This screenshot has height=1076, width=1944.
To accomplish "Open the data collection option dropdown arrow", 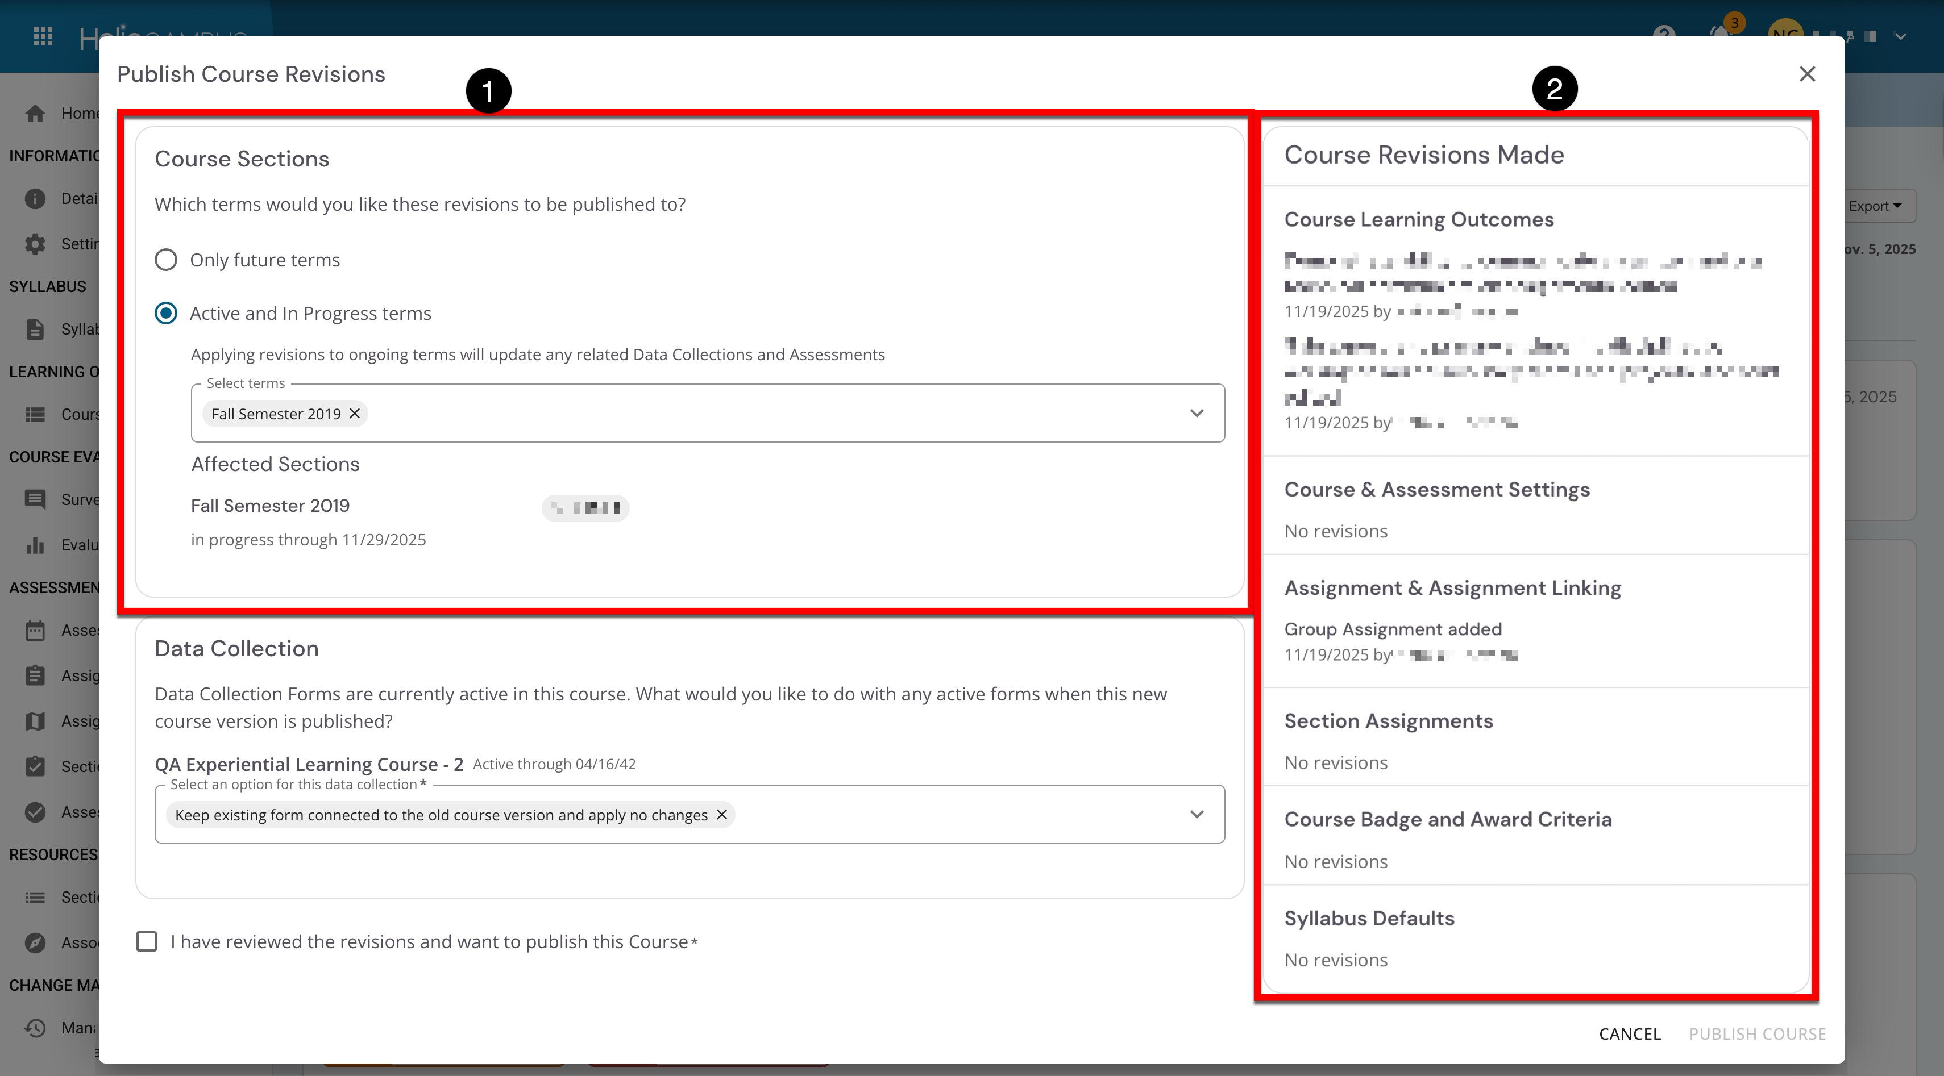I will (1196, 814).
